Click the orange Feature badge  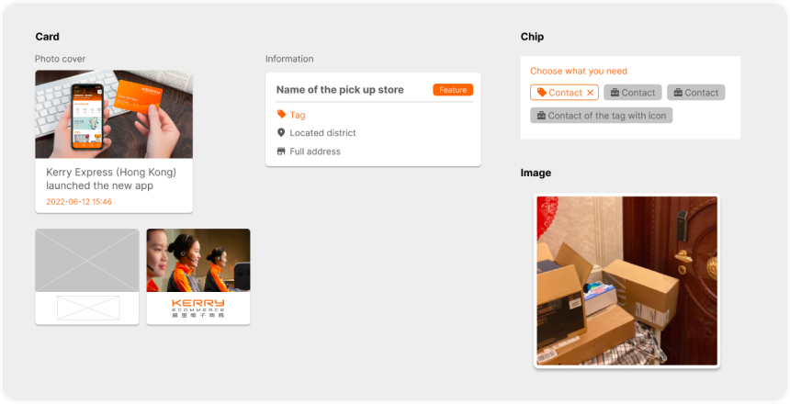tap(453, 90)
